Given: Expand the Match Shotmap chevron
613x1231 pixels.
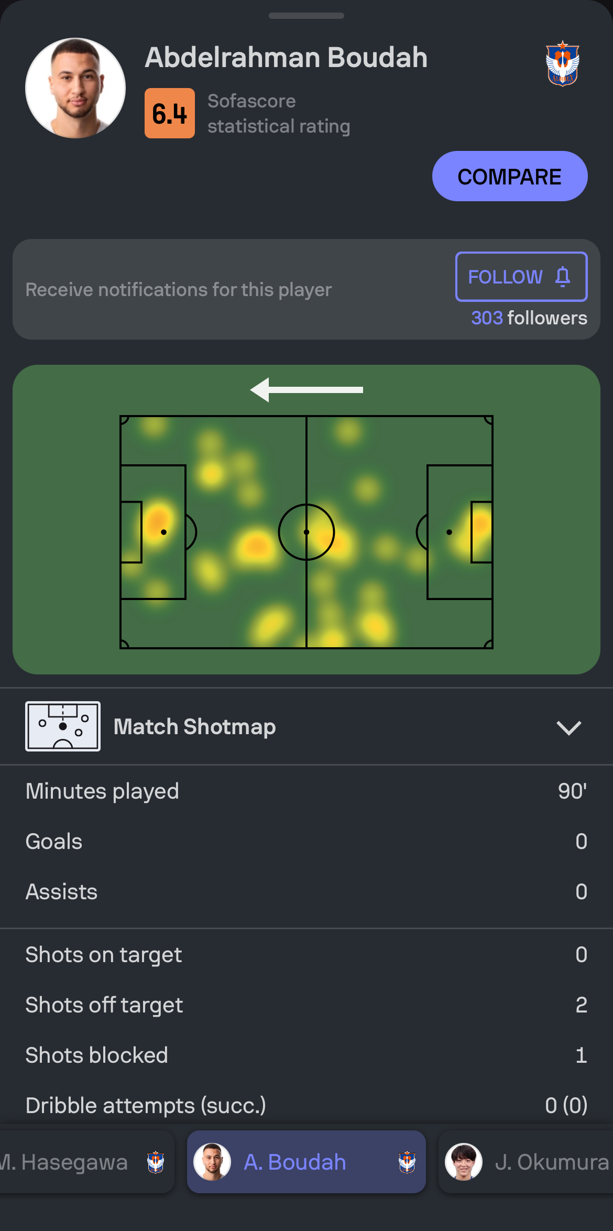Looking at the screenshot, I should click(569, 727).
